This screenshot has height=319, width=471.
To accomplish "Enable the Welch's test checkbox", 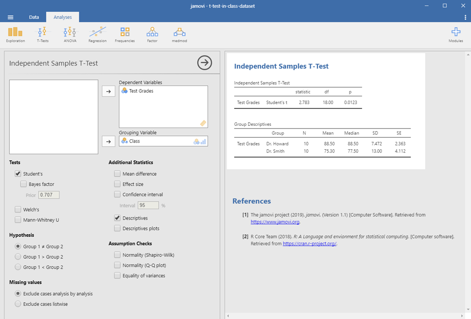I will coord(18,209).
